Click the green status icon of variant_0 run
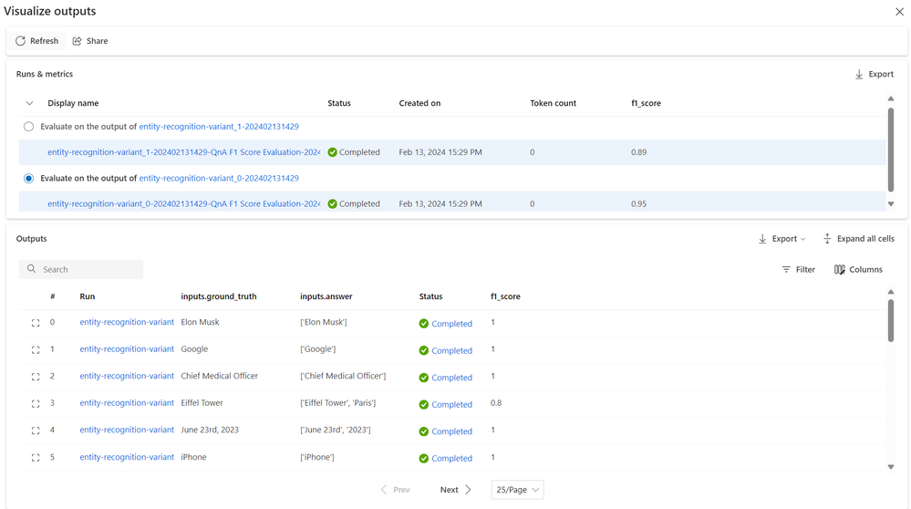The width and height of the screenshot is (911, 509). pyautogui.click(x=332, y=204)
